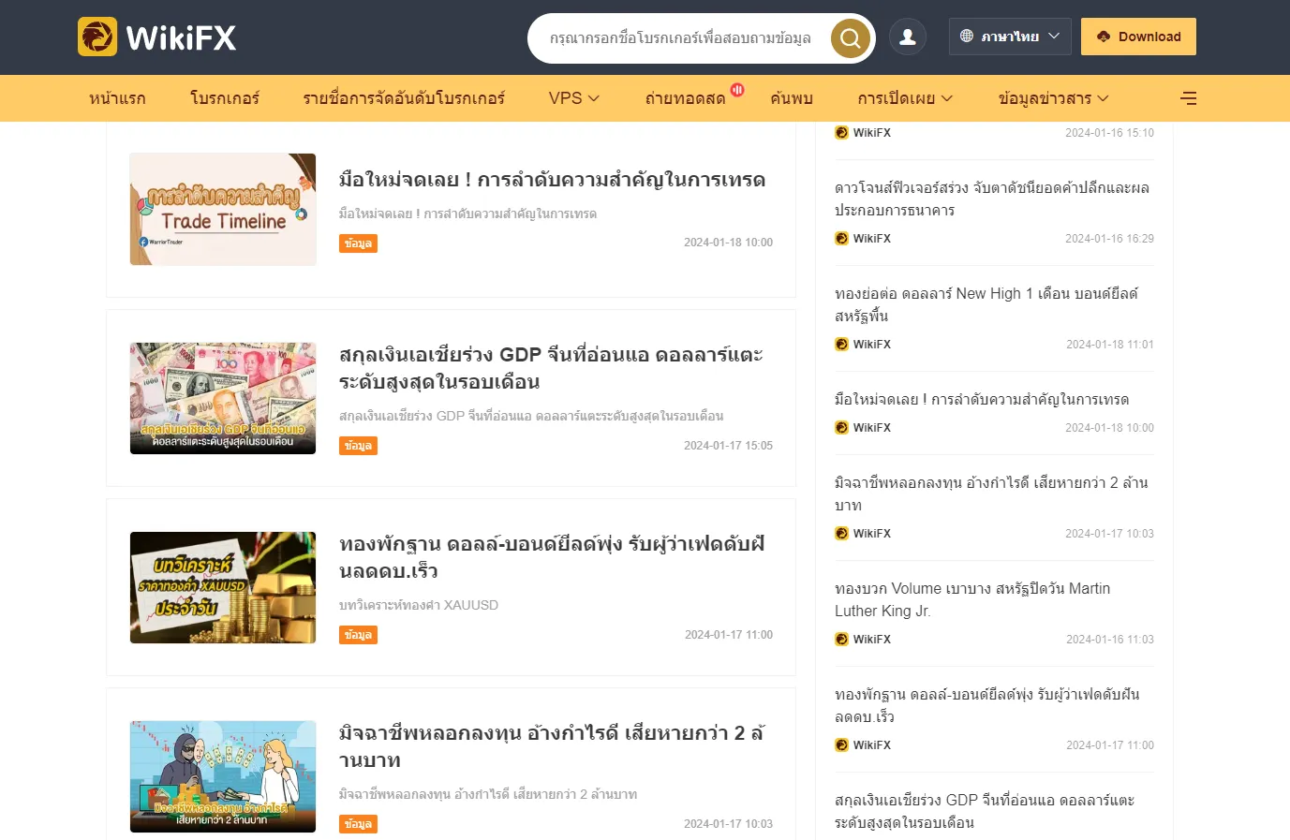Click the globe language icon

[967, 36]
